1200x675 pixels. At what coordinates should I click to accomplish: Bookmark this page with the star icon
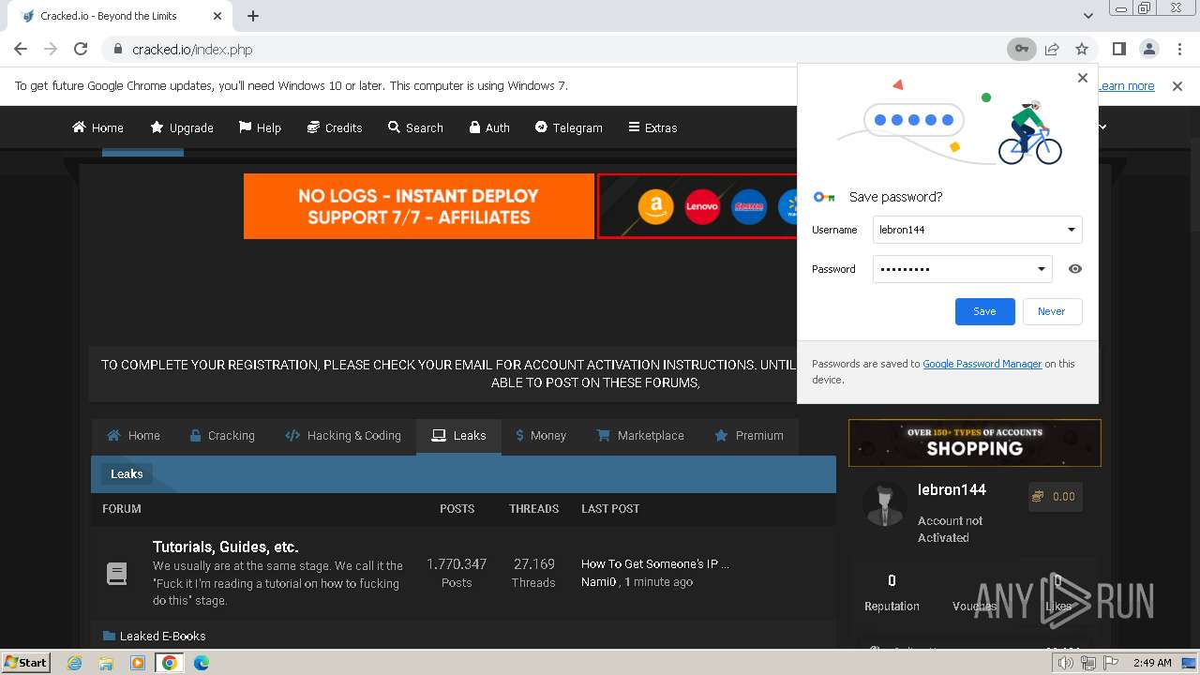(x=1082, y=49)
